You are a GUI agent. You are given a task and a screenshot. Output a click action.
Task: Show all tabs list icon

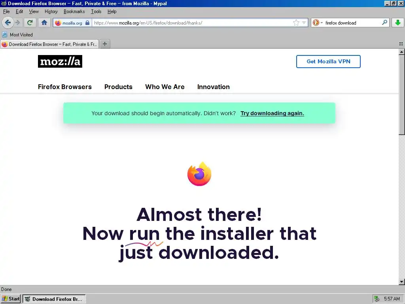(401, 44)
